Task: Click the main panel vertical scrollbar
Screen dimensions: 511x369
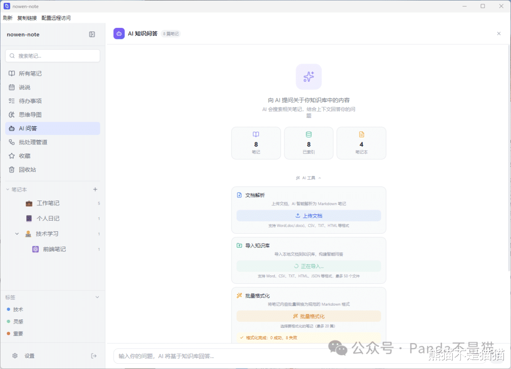Action: (x=509, y=158)
